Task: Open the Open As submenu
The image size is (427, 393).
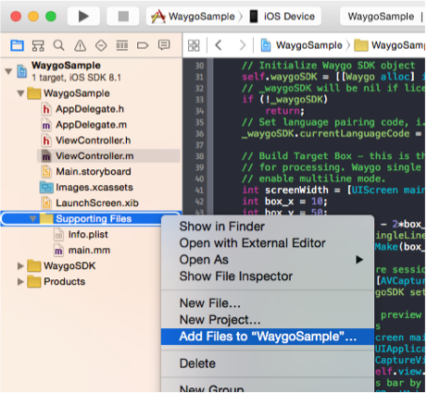Action: click(268, 260)
